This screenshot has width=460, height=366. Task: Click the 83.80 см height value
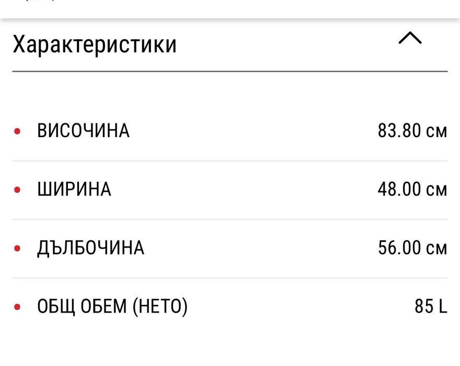click(x=412, y=130)
